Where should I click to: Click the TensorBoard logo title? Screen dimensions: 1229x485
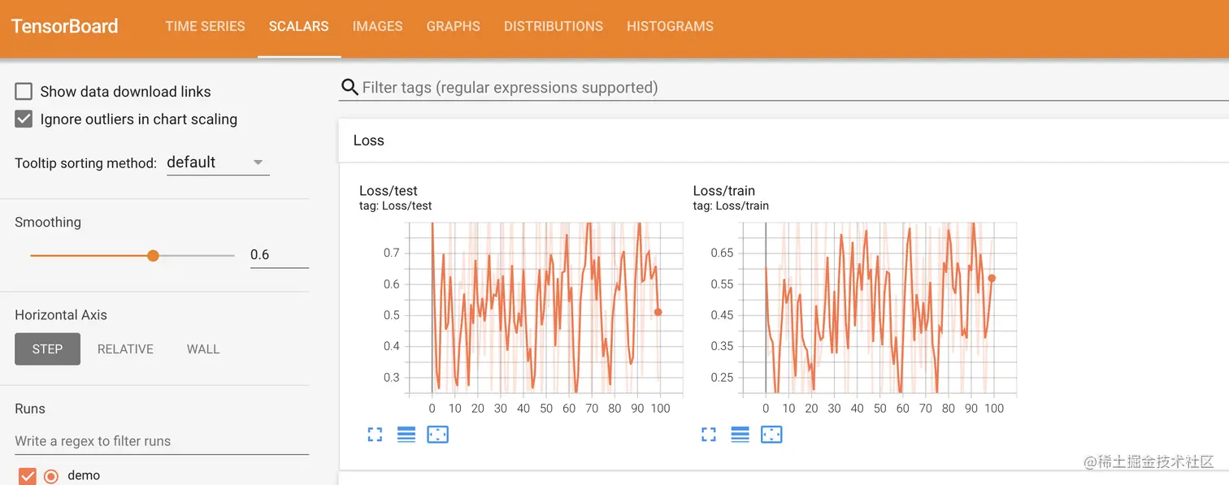pyautogui.click(x=65, y=26)
